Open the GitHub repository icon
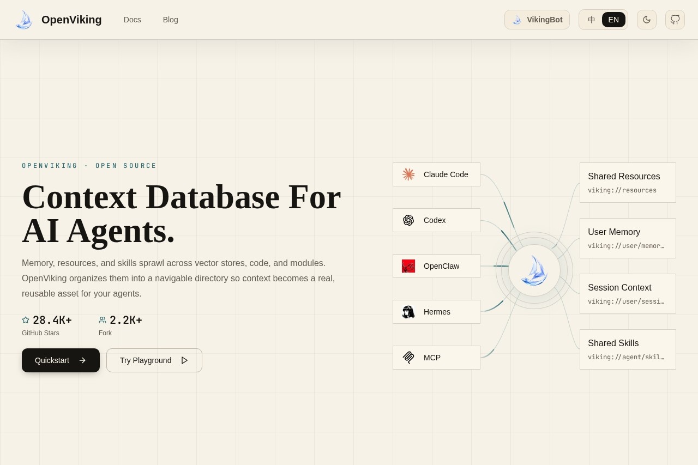Image resolution: width=698 pixels, height=465 pixels. [x=675, y=20]
